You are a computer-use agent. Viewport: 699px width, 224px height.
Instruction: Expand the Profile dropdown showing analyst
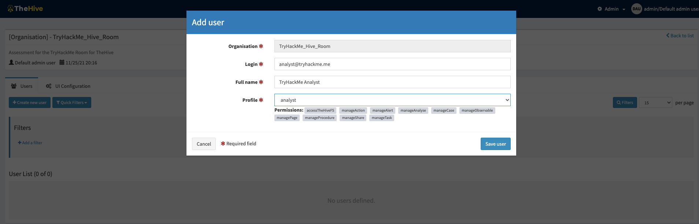click(x=392, y=100)
